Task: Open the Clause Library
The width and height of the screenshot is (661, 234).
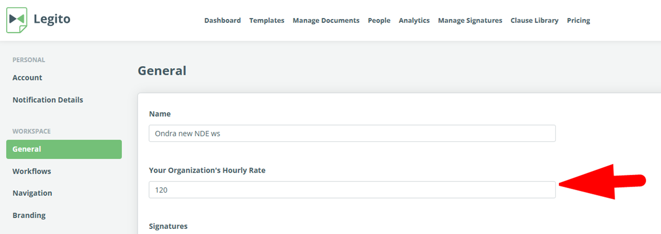Action: 534,20
